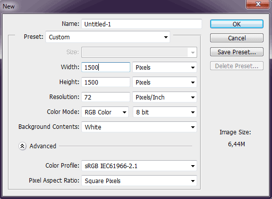This screenshot has height=199, width=272.
Task: Close the New dialog with X button
Action: pyautogui.click(x=258, y=4)
